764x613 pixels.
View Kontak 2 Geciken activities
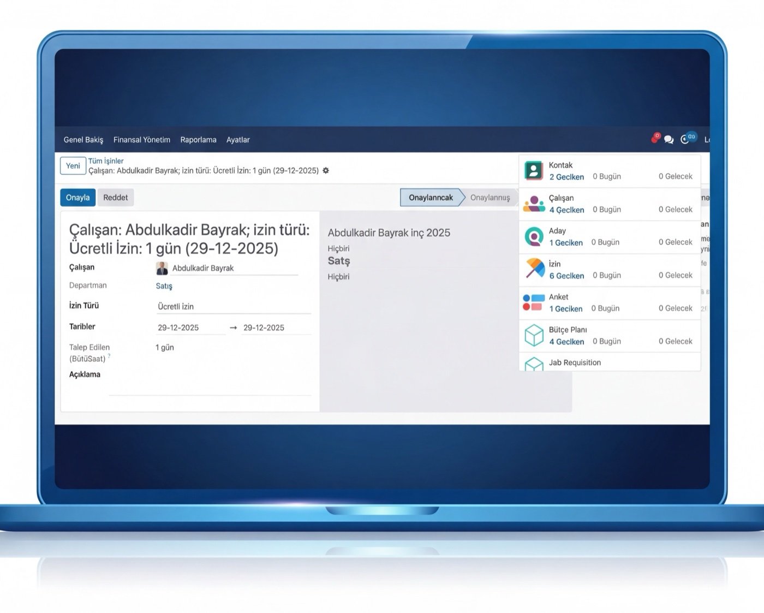click(566, 177)
